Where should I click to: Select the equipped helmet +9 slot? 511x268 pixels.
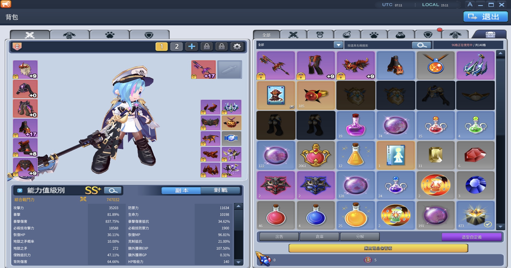click(x=25, y=70)
